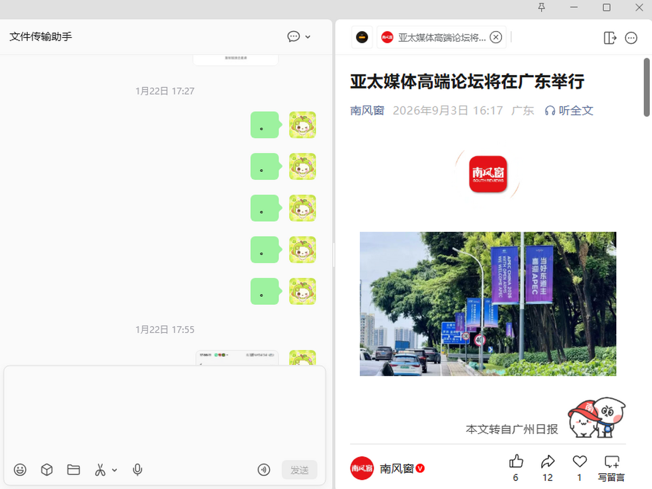
Task: Pin the window on top
Action: 541,7
